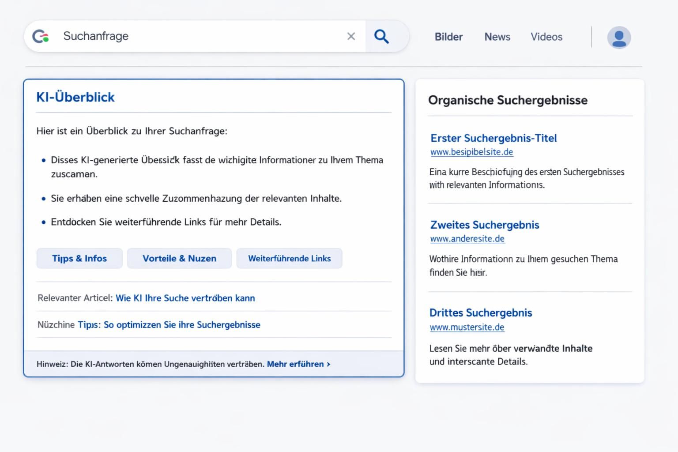This screenshot has height=452, width=678.
Task: Open the Drittes Suchergebnis result
Action: pos(481,313)
